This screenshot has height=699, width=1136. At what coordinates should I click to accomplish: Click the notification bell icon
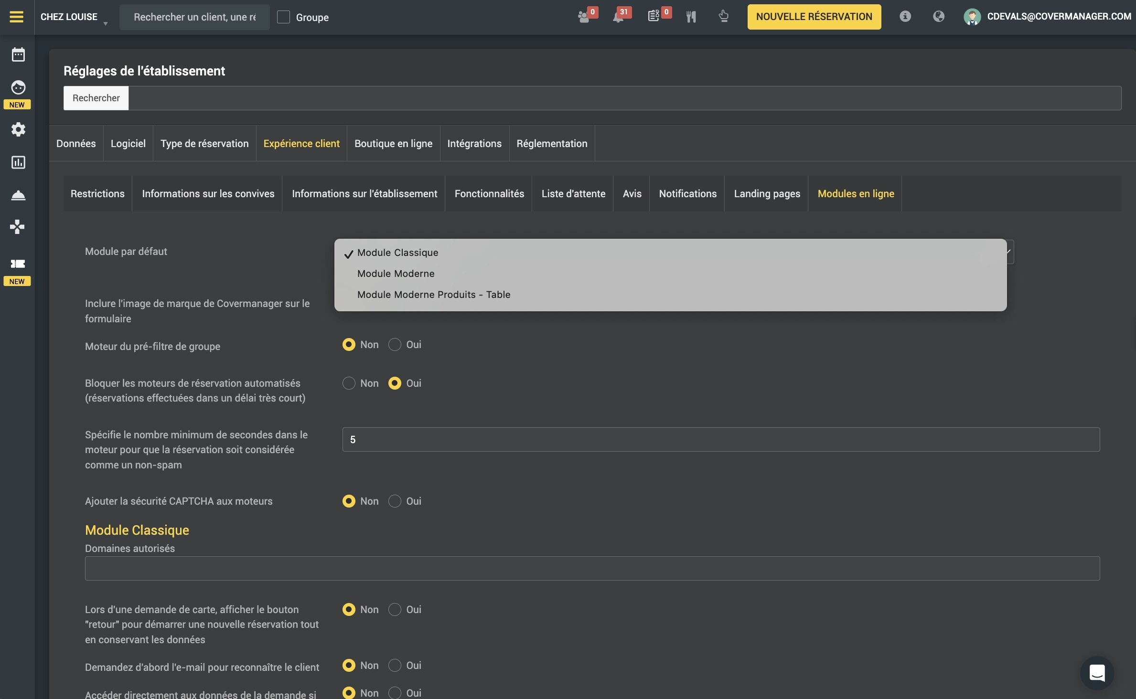[618, 17]
